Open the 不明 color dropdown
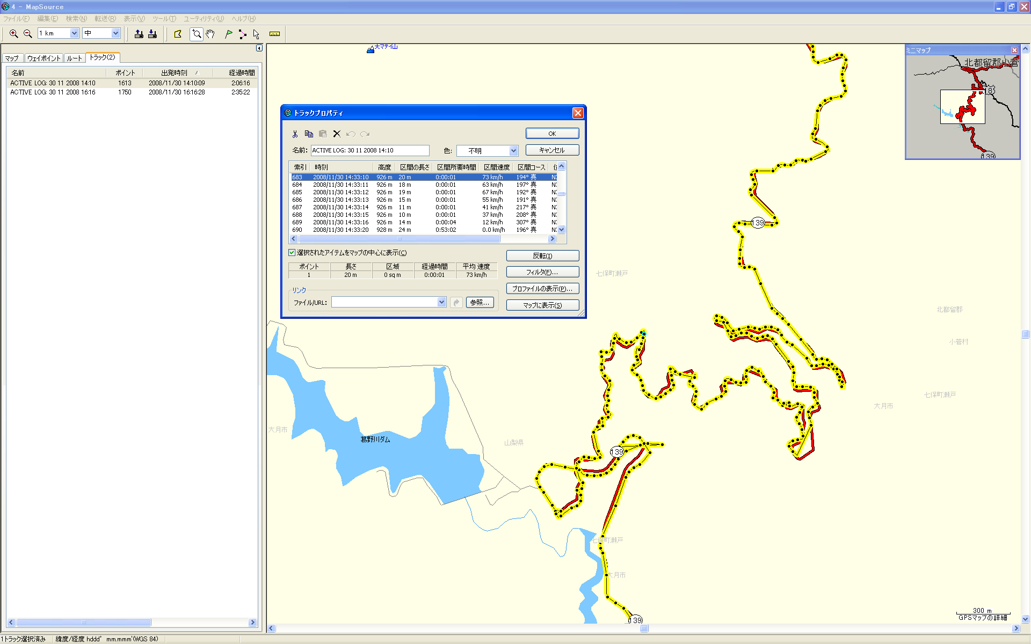 point(513,151)
